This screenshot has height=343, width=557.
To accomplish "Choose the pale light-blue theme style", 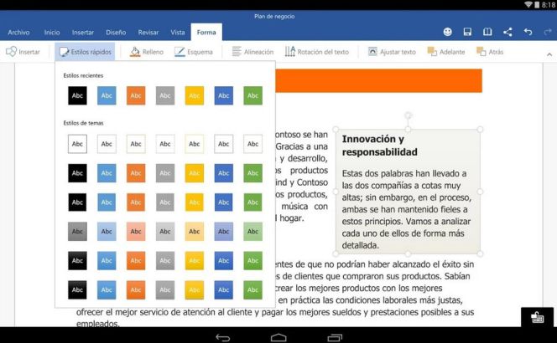I will (107, 232).
